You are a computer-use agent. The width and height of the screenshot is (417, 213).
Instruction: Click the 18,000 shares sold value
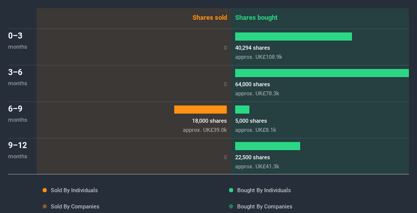pyautogui.click(x=209, y=121)
